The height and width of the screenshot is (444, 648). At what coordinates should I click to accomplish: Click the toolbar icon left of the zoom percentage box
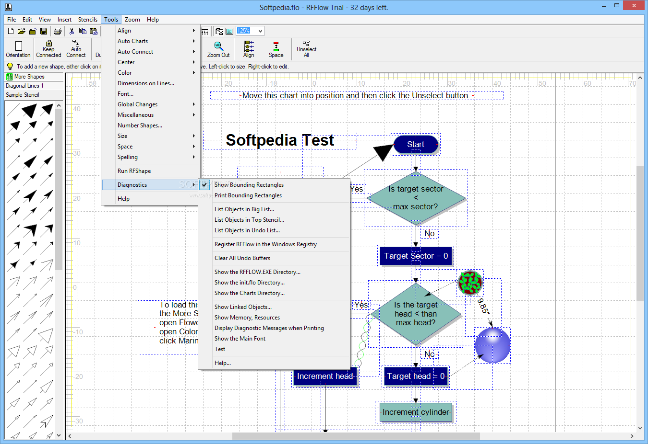pos(229,31)
